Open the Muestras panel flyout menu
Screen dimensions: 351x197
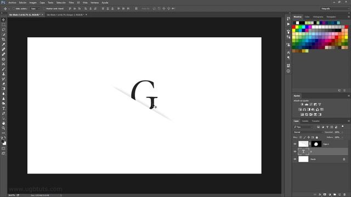[x=349, y=17]
